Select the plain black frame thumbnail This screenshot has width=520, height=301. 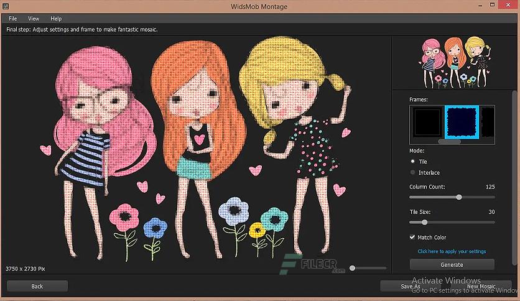click(427, 123)
